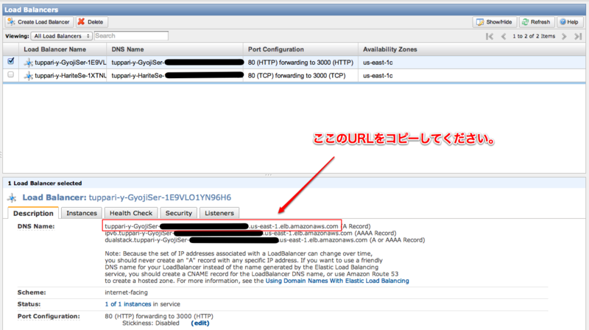Click the Help question mark icon
This screenshot has height=330, width=589.
(562, 22)
